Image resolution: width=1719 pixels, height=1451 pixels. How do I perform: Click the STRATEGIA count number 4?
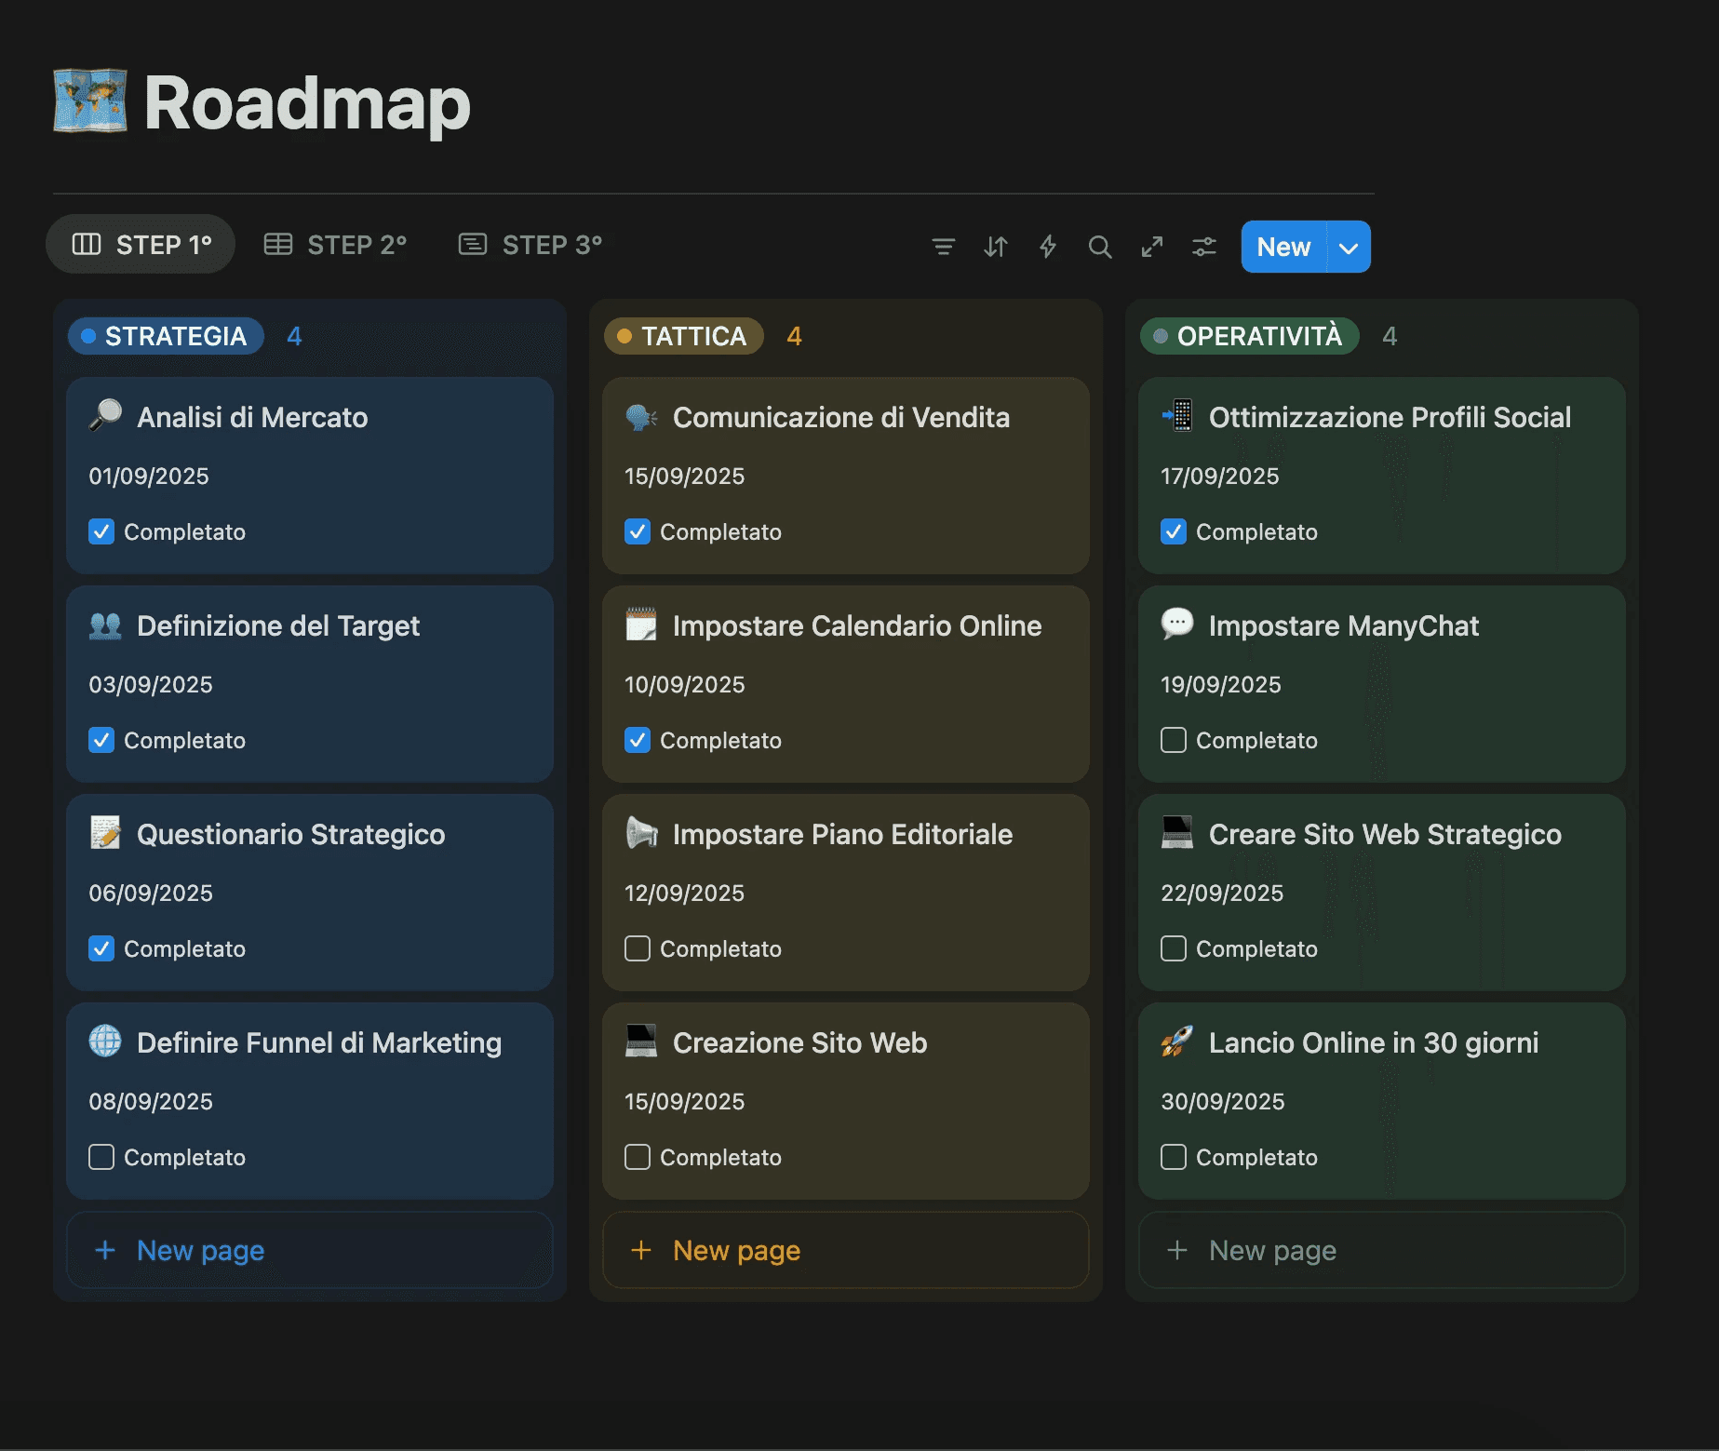coord(294,336)
